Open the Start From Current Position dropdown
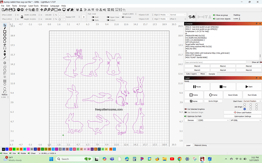The height and width of the screenshot is (163, 262). click(x=252, y=101)
